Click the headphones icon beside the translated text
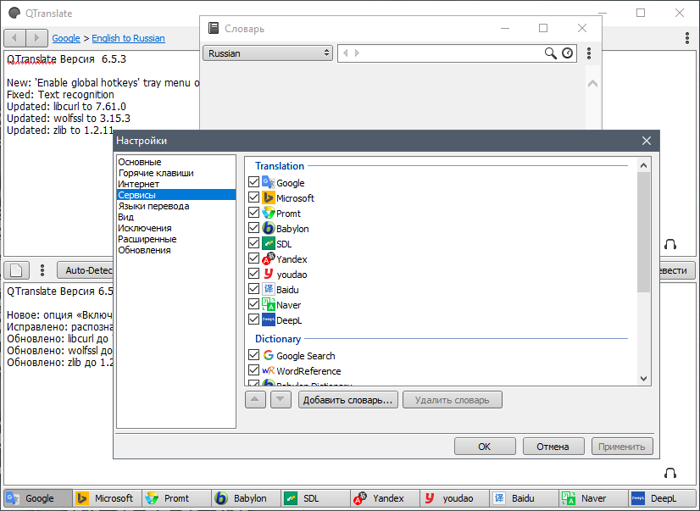700x511 pixels. coord(670,473)
